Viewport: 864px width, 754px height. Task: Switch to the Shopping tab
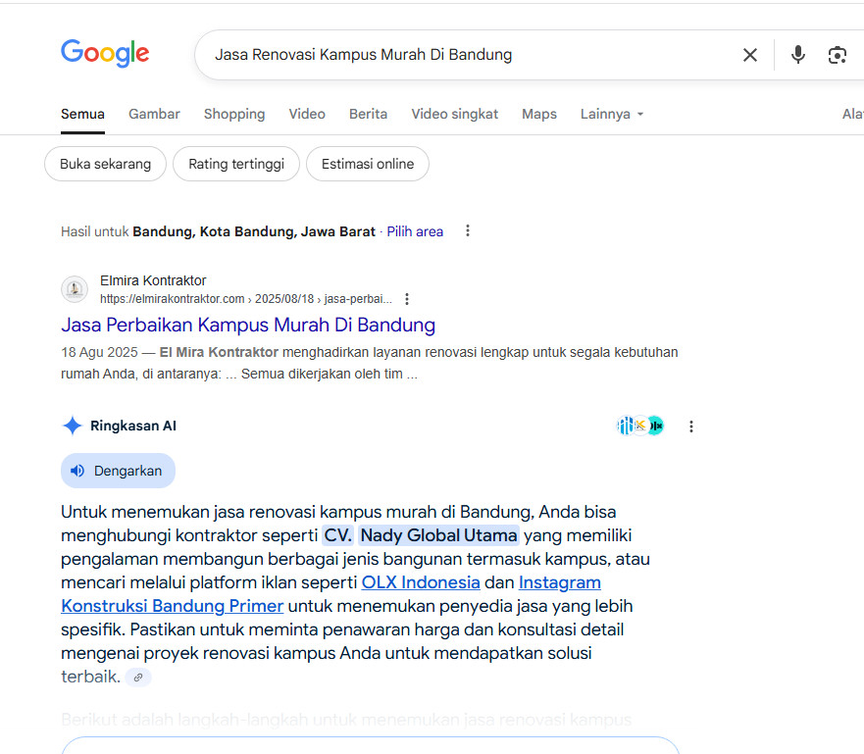[234, 114]
